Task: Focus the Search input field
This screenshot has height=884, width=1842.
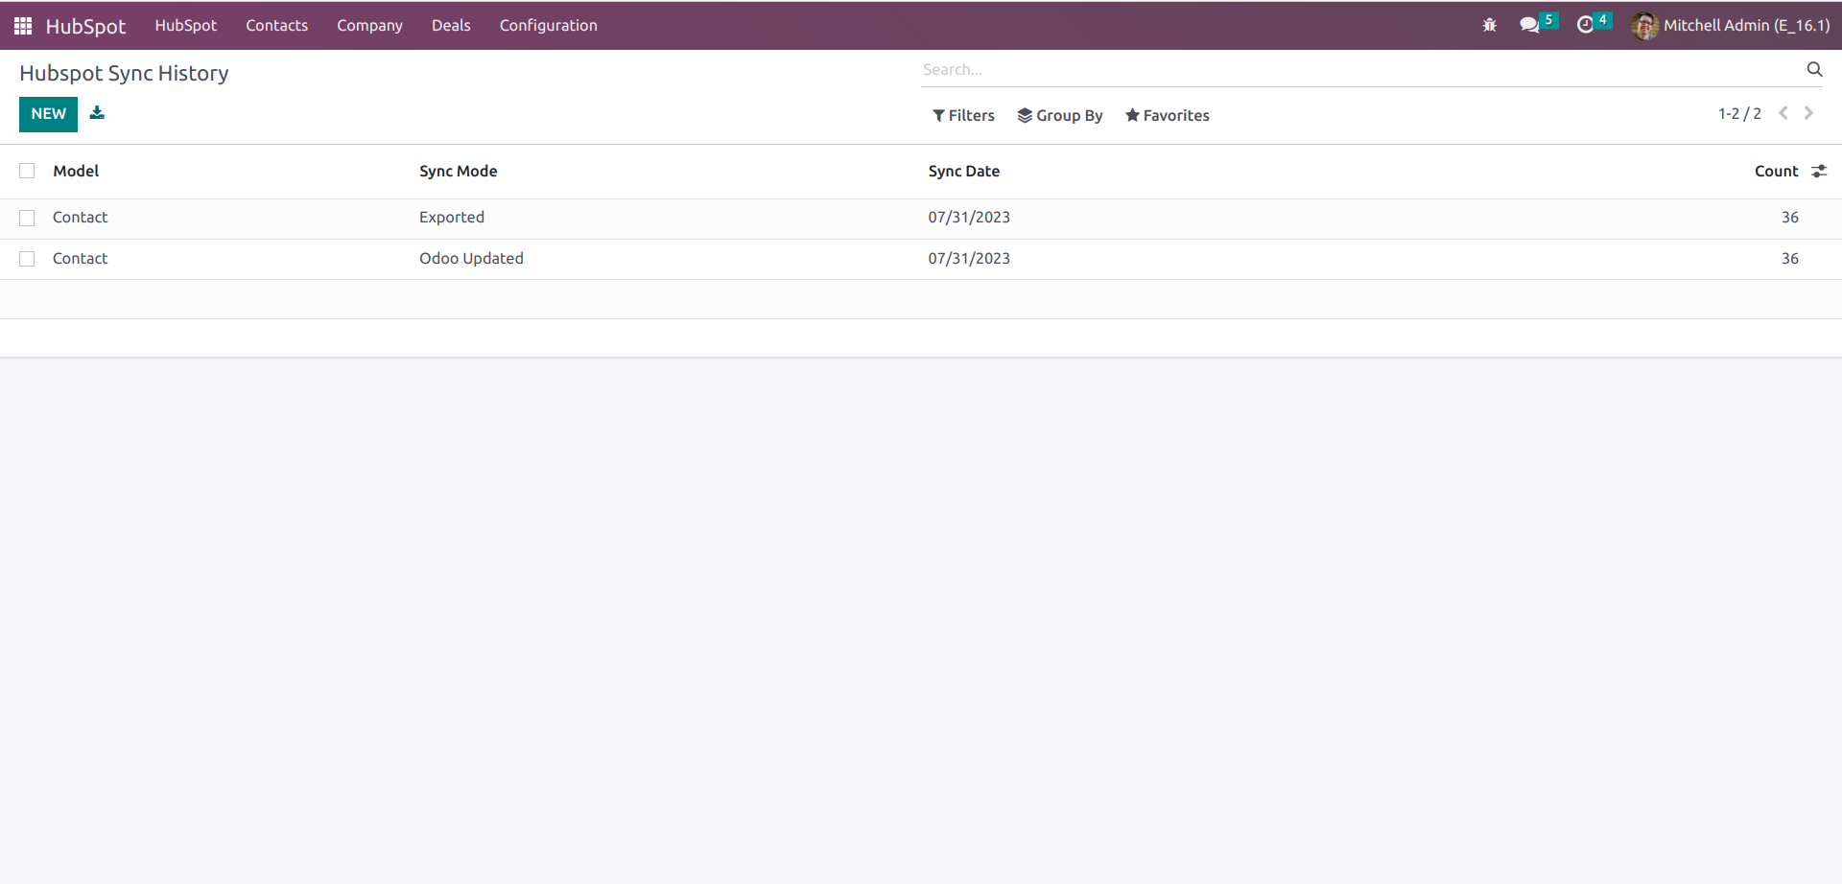Action: click(1362, 69)
